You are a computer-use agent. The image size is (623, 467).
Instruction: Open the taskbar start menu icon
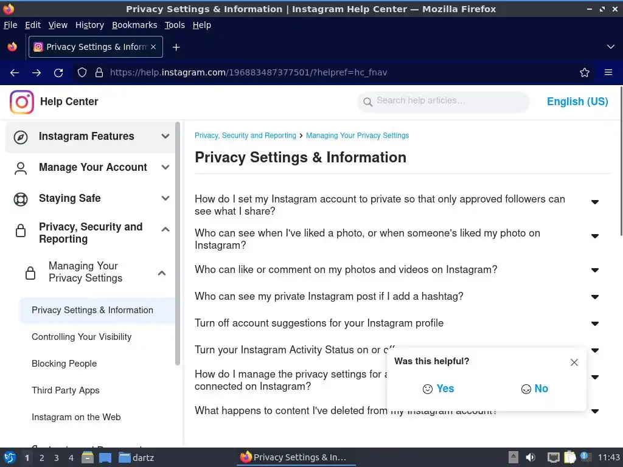tap(10, 457)
